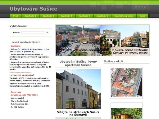Image resolution: width=159 pixels, height=119 pixels.
Task: Click the POZOR !!! red text
Action: point(15,46)
